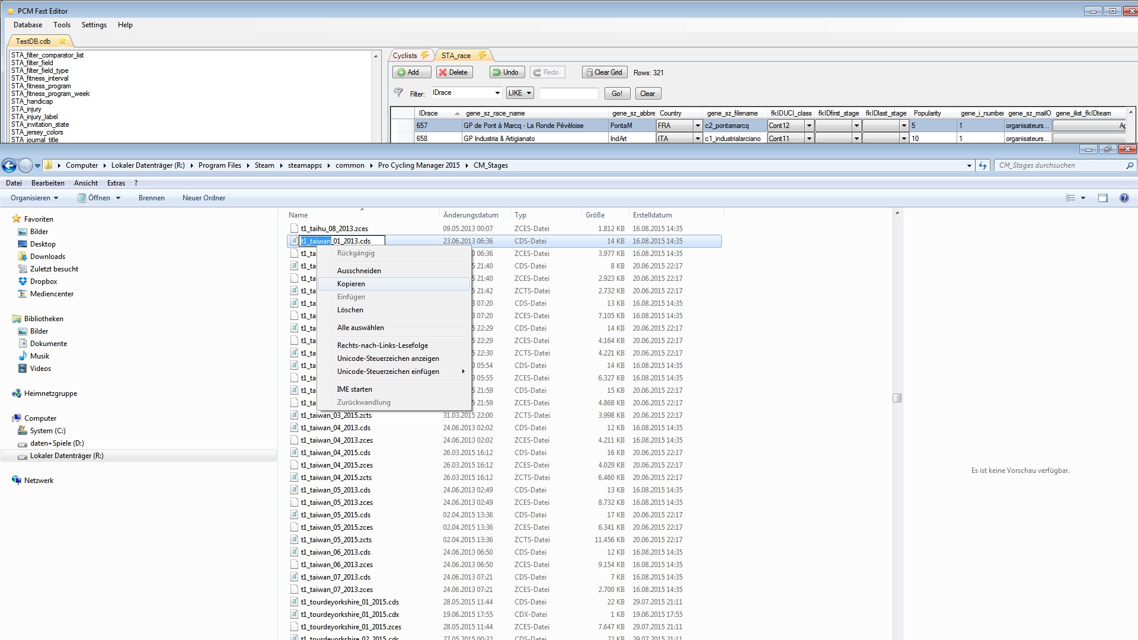Viewport: 1138px width, 640px height.
Task: Switch to the Cyclists tab
Action: coord(410,55)
